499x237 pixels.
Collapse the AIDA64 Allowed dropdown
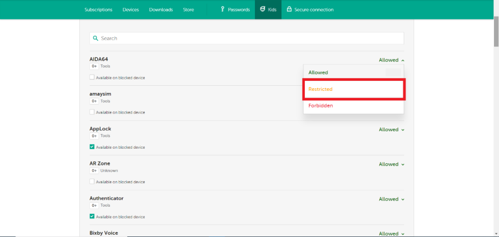click(391, 60)
